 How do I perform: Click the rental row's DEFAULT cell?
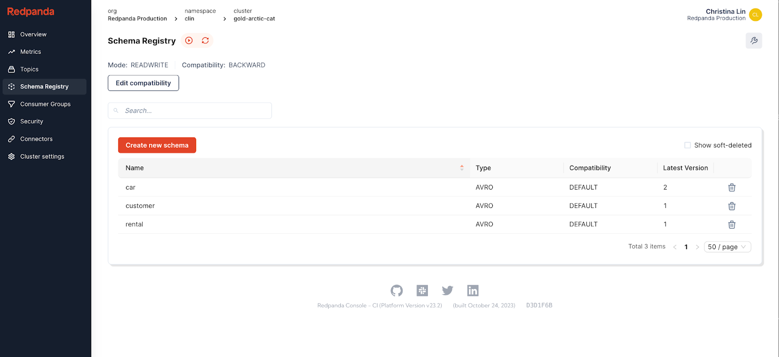point(583,224)
